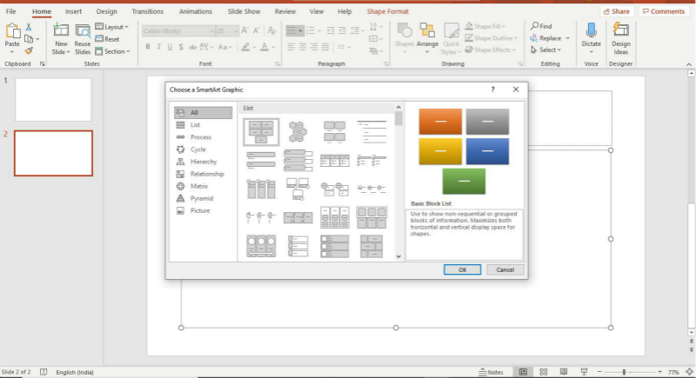Click the zoom slider in status bar
Screen dimensions: 696x378
tap(625, 372)
